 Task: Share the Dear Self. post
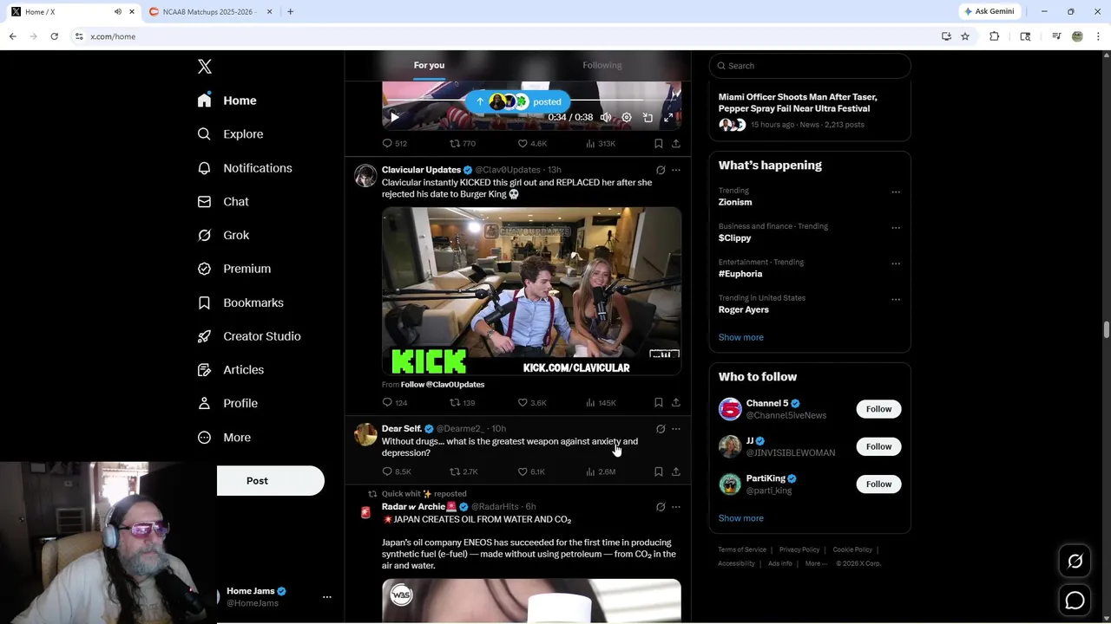point(676,472)
